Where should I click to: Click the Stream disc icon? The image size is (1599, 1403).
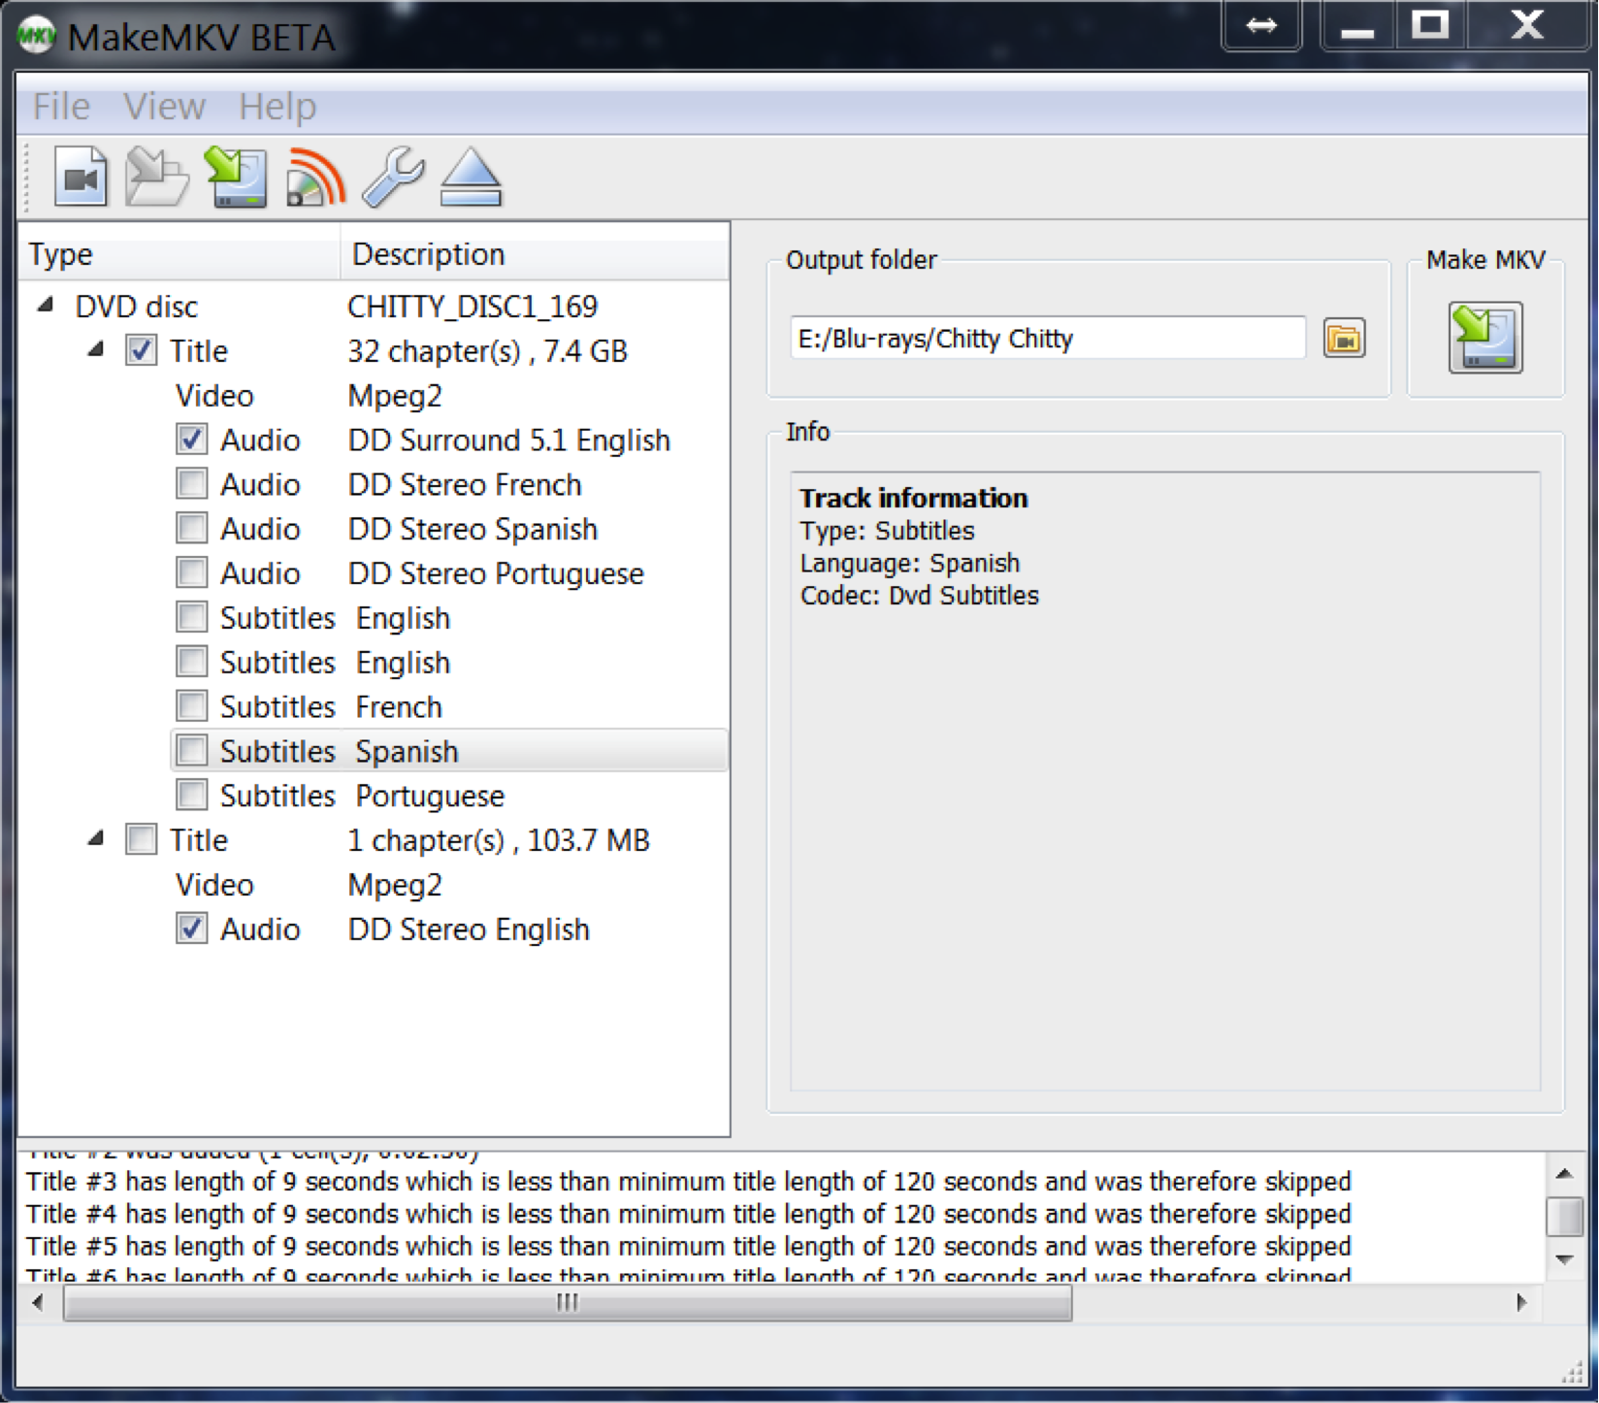[315, 177]
